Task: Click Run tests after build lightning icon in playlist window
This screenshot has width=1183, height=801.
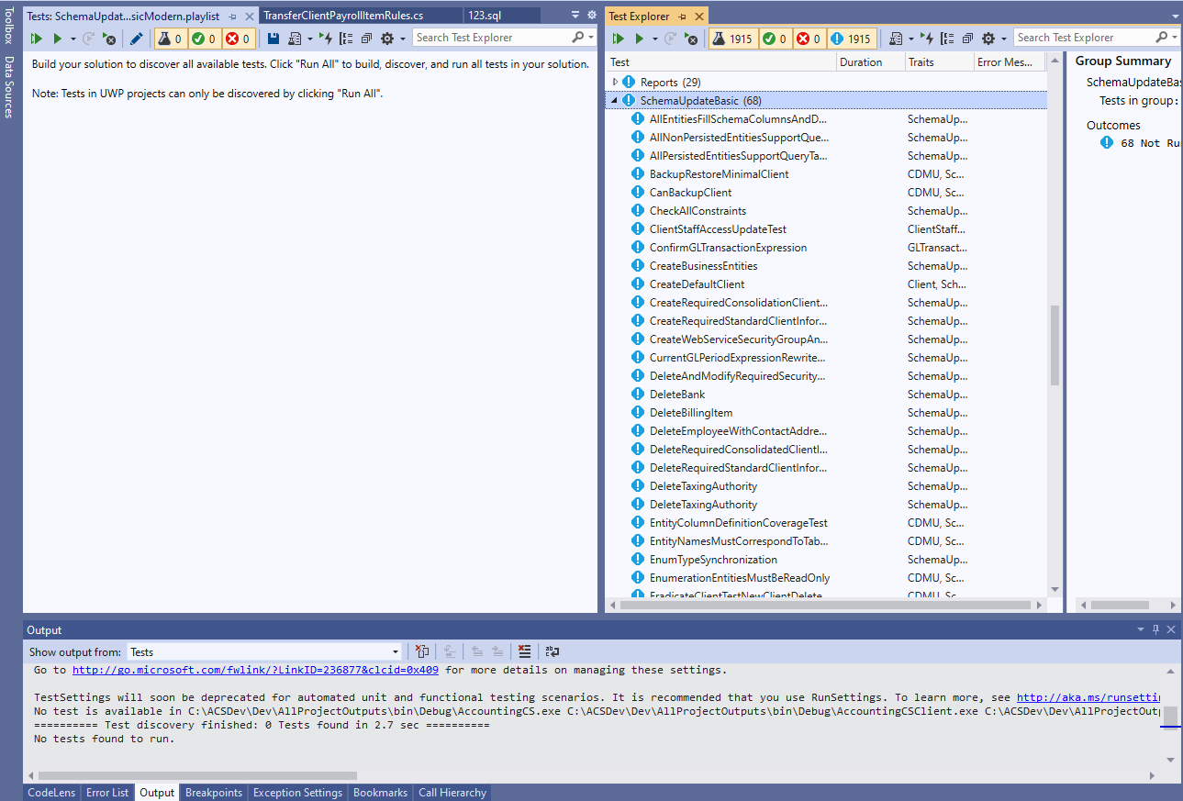Action: [x=325, y=39]
